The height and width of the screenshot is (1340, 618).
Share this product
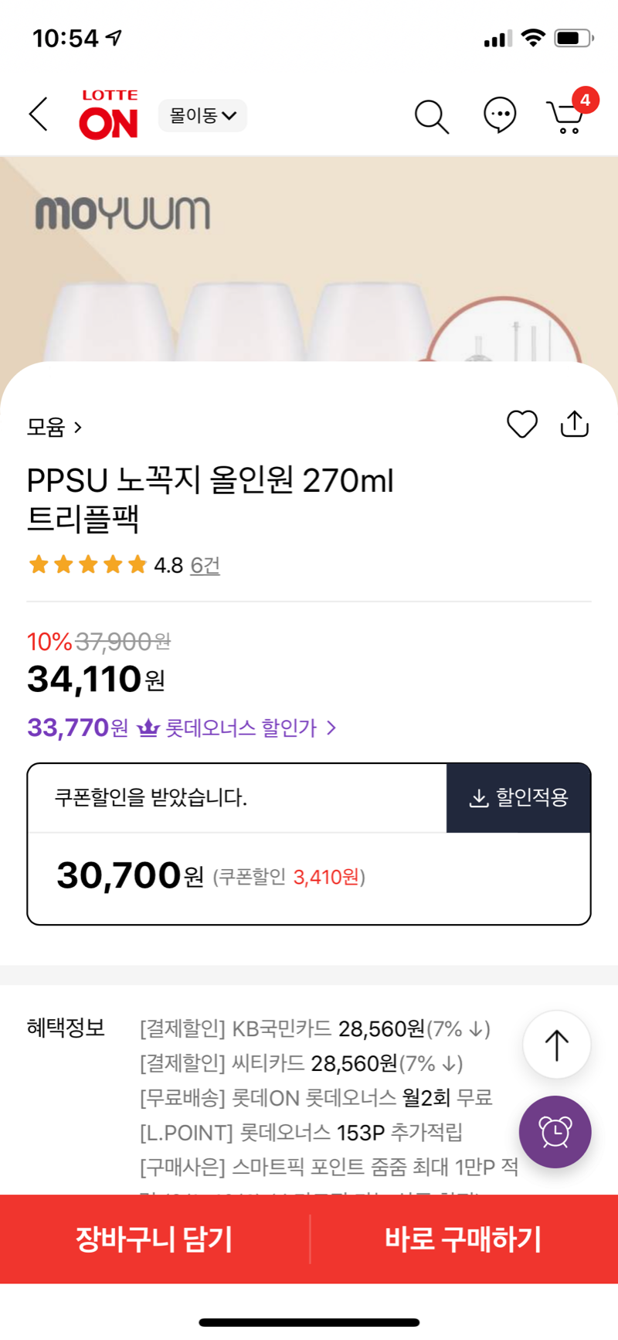click(x=574, y=424)
